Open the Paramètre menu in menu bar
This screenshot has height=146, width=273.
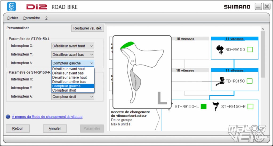click(32, 18)
